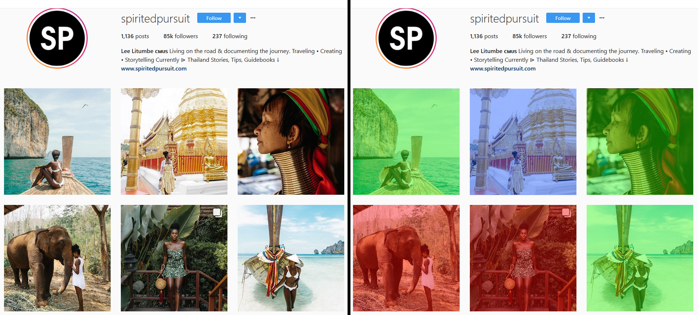Open the green-tinted beach boat photo
Image resolution: width=698 pixels, height=315 pixels.
point(640,258)
